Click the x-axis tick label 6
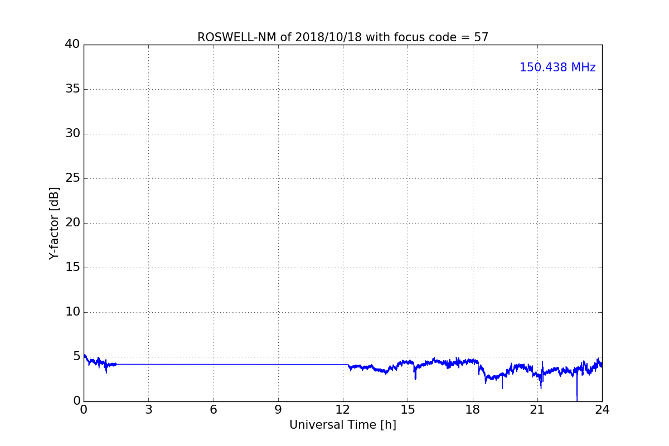Image resolution: width=669 pixels, height=446 pixels. click(213, 410)
